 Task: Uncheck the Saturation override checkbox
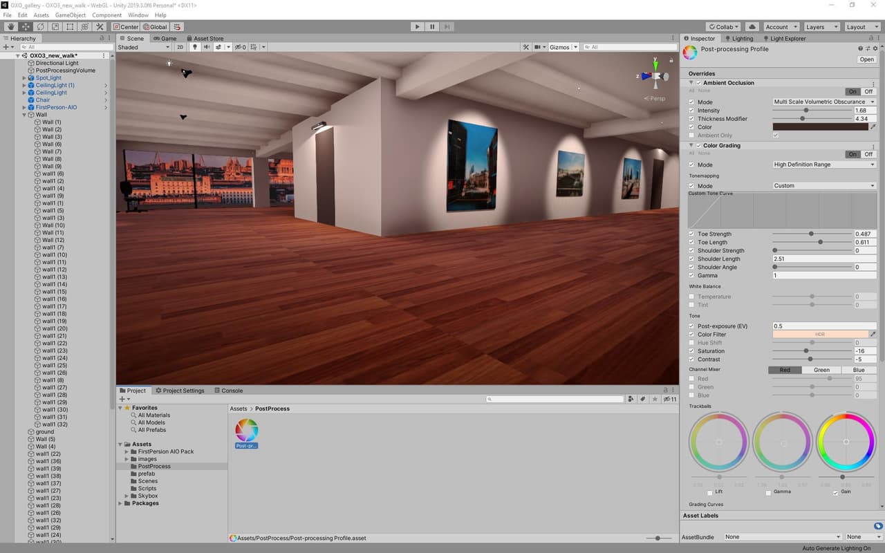tap(691, 351)
